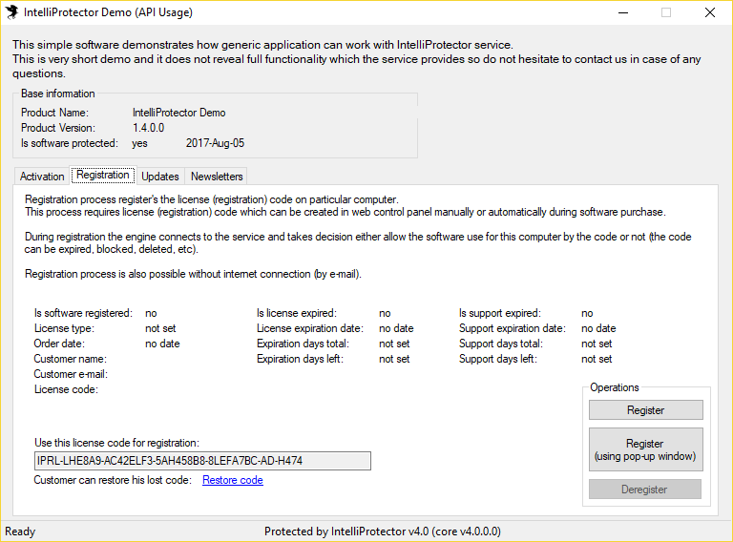This screenshot has height=542, width=733.
Task: Open the Restore code link
Action: 232,480
